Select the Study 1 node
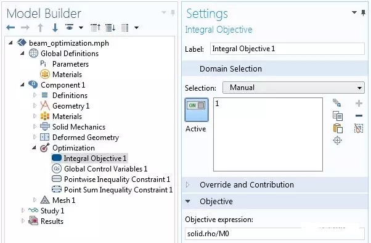 [x=52, y=211]
